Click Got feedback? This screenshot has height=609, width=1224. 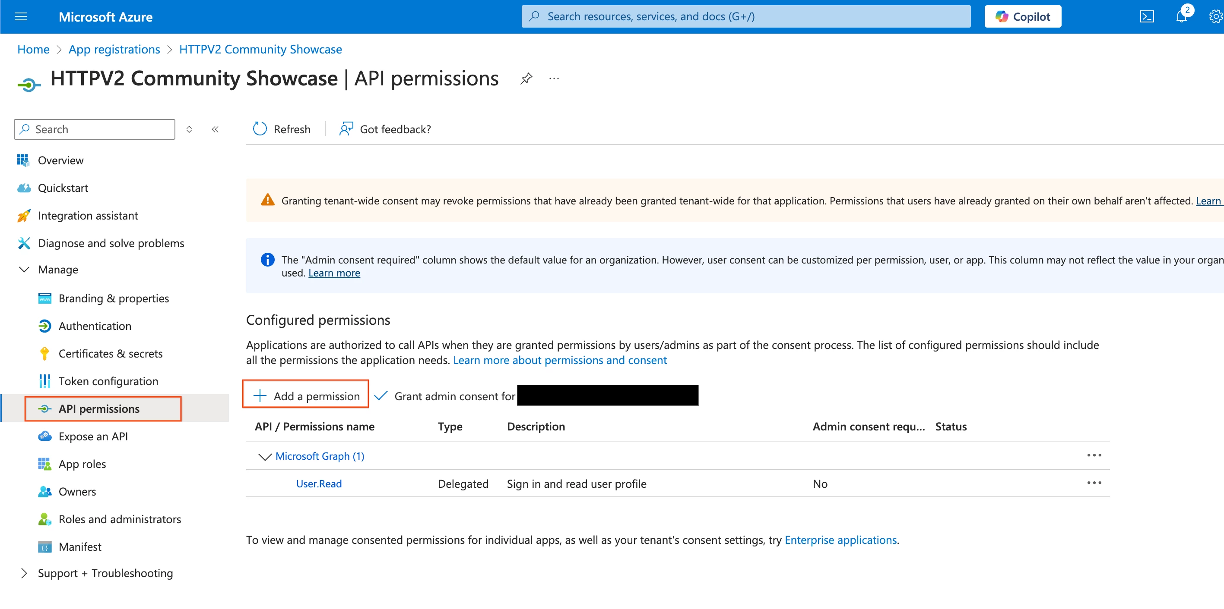point(385,129)
